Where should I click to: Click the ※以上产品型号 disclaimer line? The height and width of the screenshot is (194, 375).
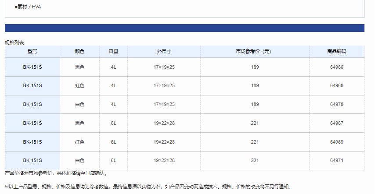[x=148, y=187]
